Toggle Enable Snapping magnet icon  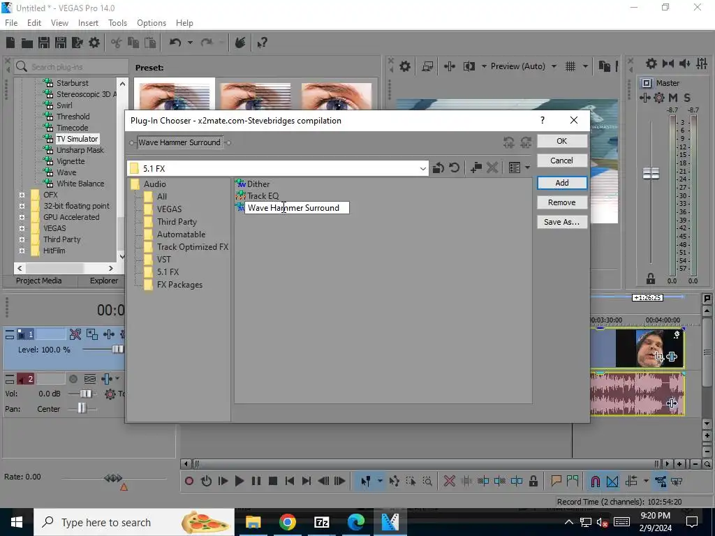pyautogui.click(x=596, y=482)
